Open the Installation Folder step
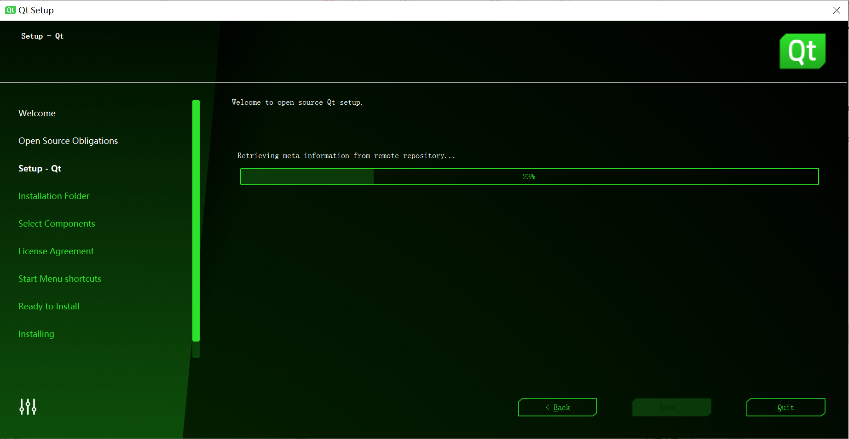 54,196
